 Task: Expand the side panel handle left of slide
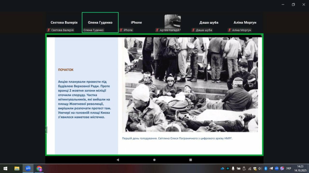(46, 130)
